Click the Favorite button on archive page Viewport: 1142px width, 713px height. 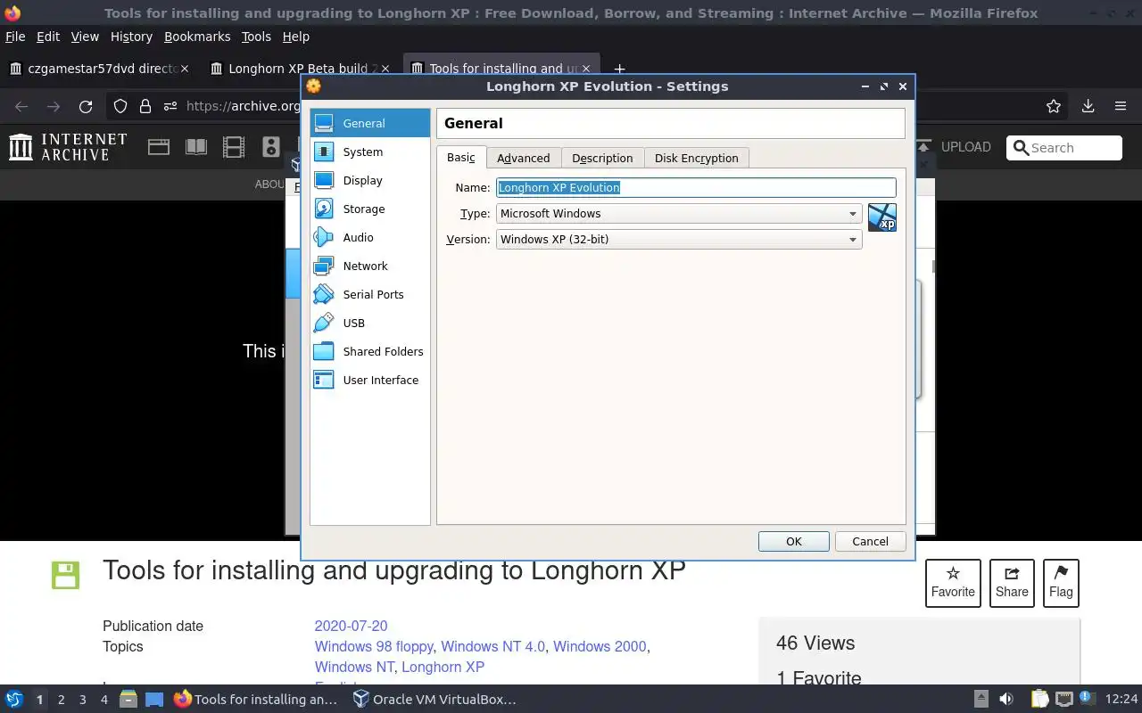(953, 583)
